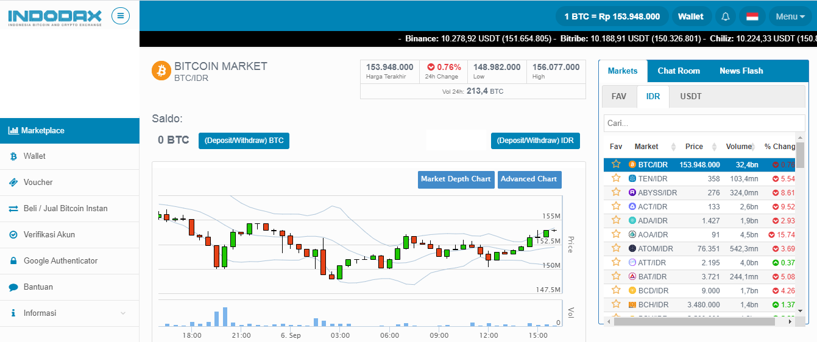The height and width of the screenshot is (342, 817).
Task: Click the BAT/IDR coin icon
Action: coord(632,276)
